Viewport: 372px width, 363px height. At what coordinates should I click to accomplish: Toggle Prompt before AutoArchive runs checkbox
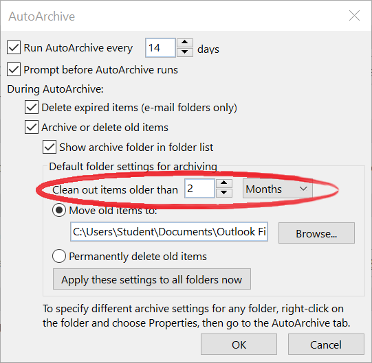pos(14,69)
